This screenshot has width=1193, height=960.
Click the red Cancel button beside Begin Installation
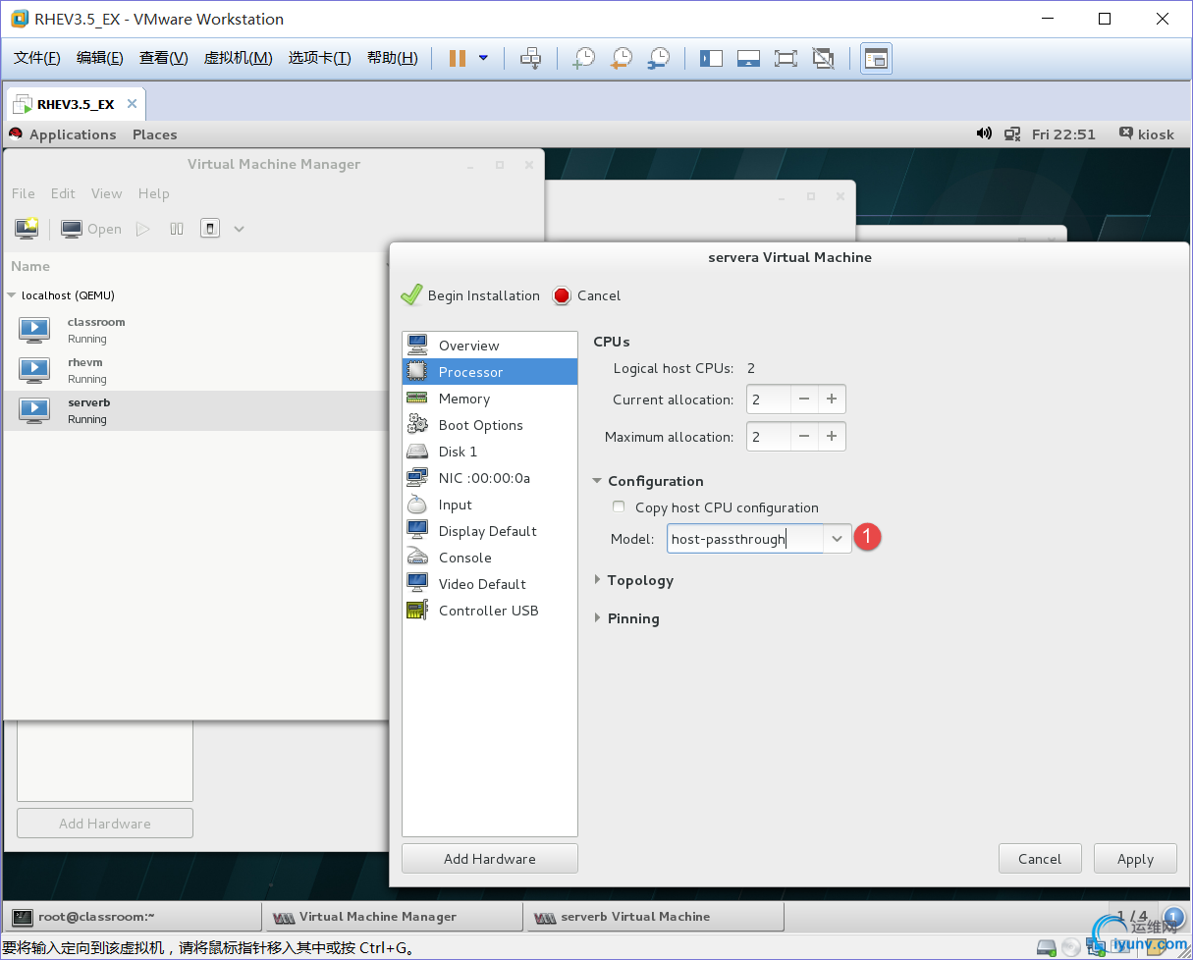coord(586,295)
